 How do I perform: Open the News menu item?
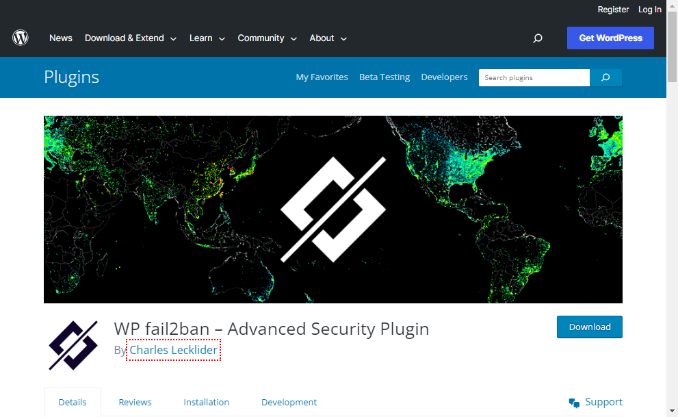61,38
